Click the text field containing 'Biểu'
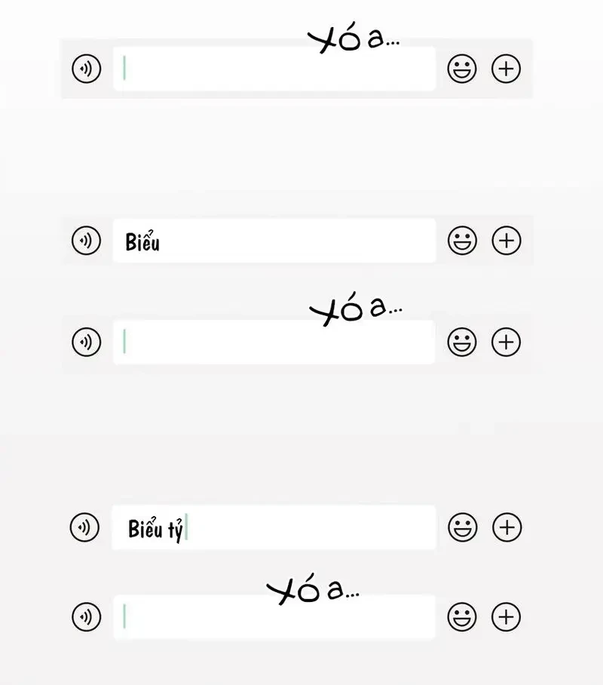 click(x=275, y=241)
